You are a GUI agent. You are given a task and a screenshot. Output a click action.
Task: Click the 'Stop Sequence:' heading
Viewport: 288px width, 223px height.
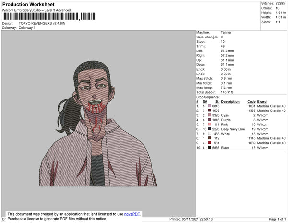[x=208, y=97]
